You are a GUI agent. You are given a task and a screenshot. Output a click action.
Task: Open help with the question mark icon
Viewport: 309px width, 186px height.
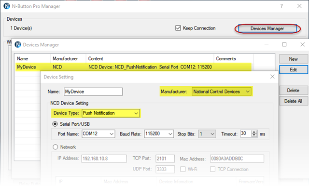(x=281, y=6)
